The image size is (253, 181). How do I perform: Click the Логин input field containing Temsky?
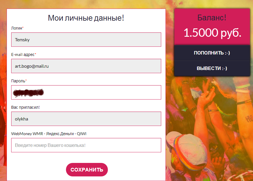click(x=86, y=40)
